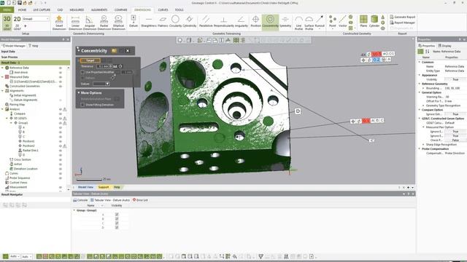Toggle visibility checkbox for datum B row
This screenshot has height=262, width=467.
pos(117,218)
